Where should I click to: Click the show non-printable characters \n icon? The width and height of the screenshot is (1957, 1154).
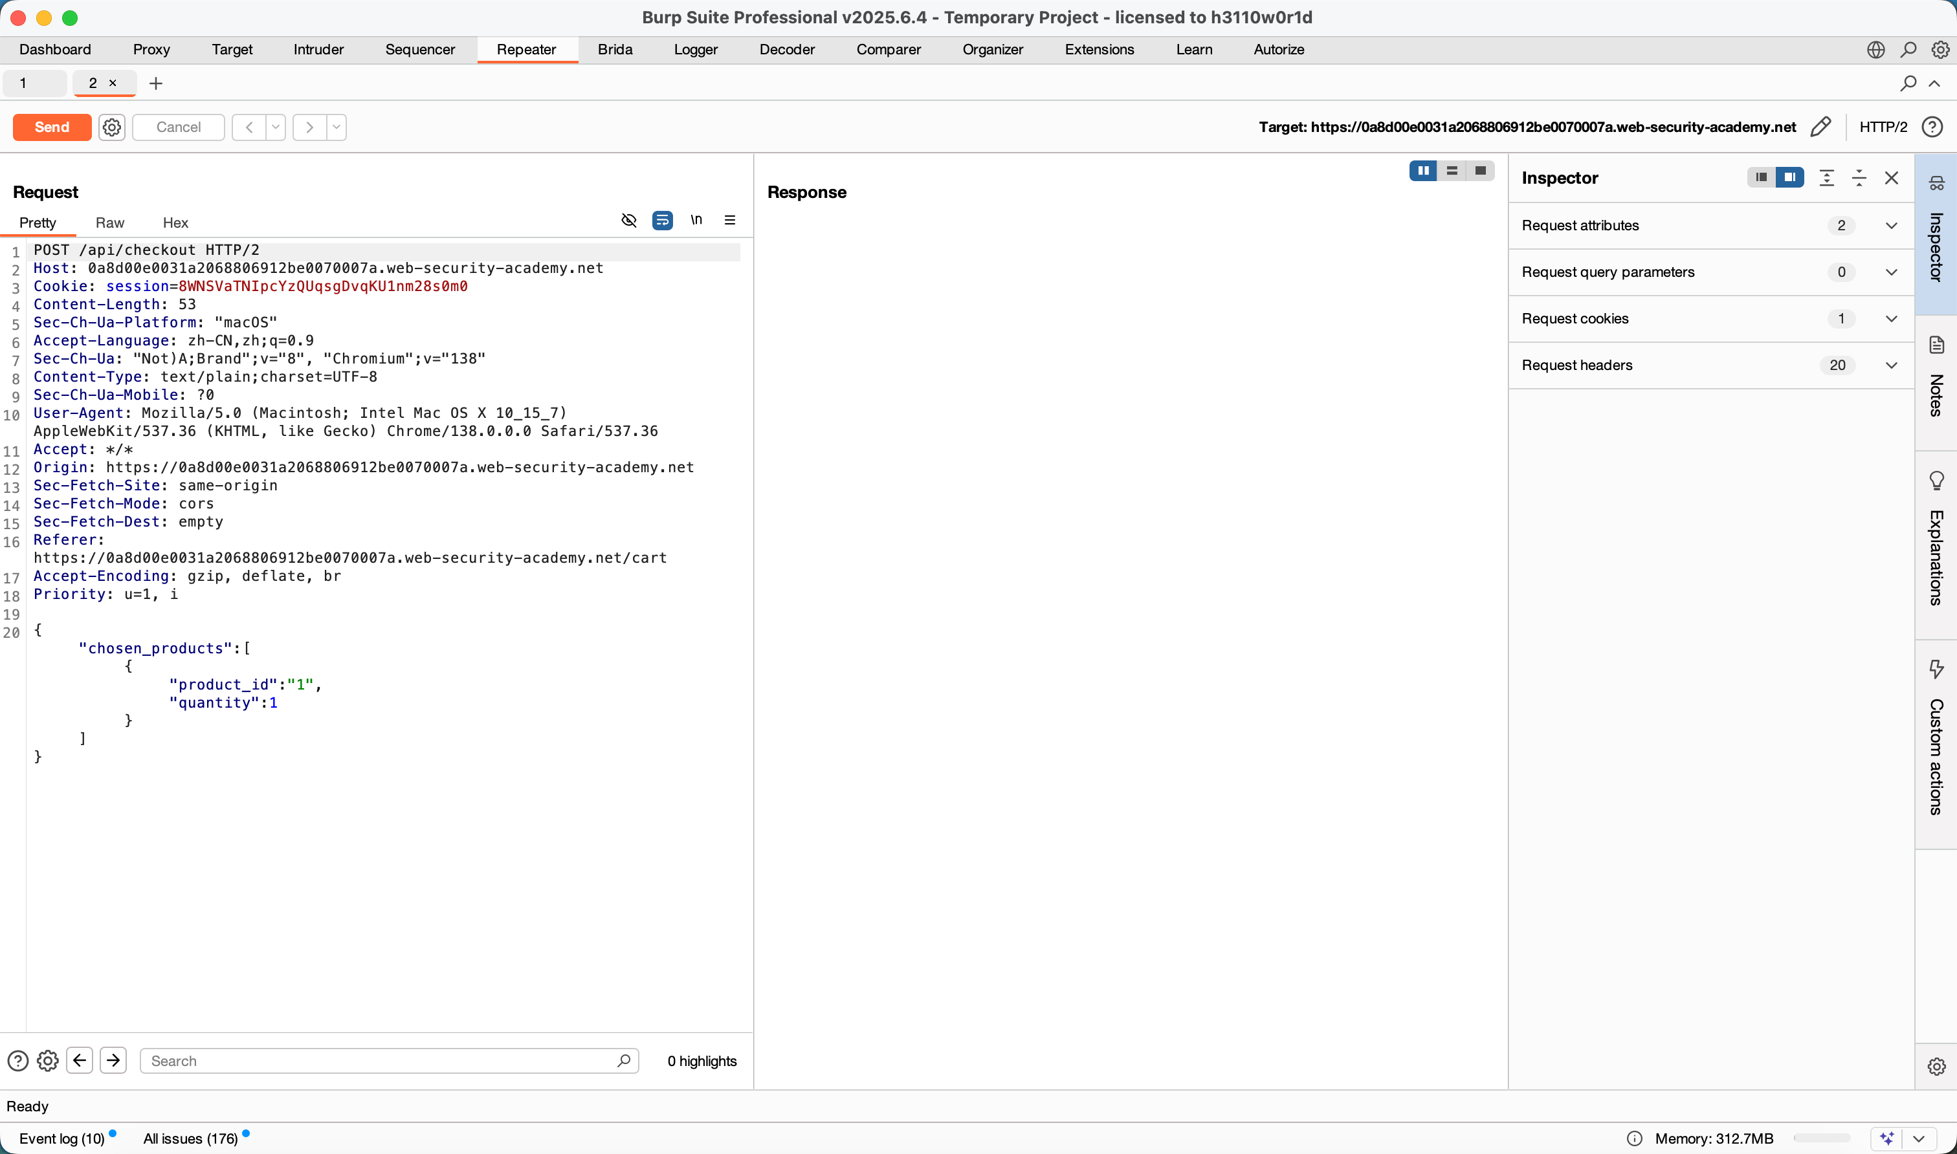[x=696, y=220]
